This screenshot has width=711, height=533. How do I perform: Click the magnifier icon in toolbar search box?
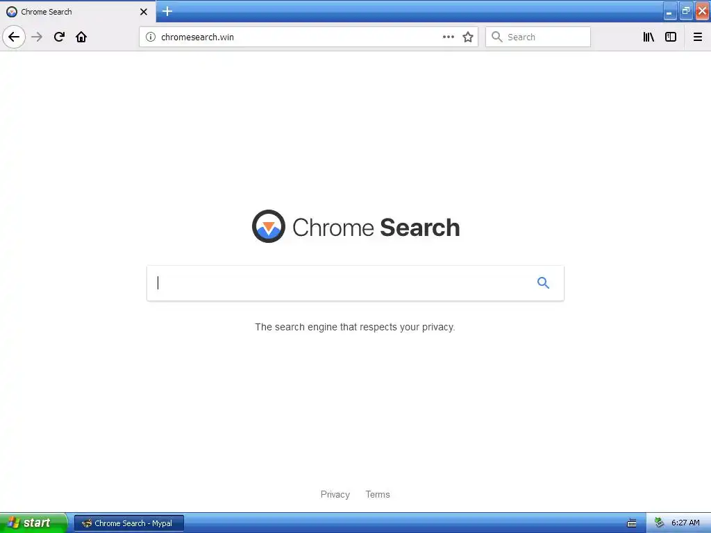point(497,37)
